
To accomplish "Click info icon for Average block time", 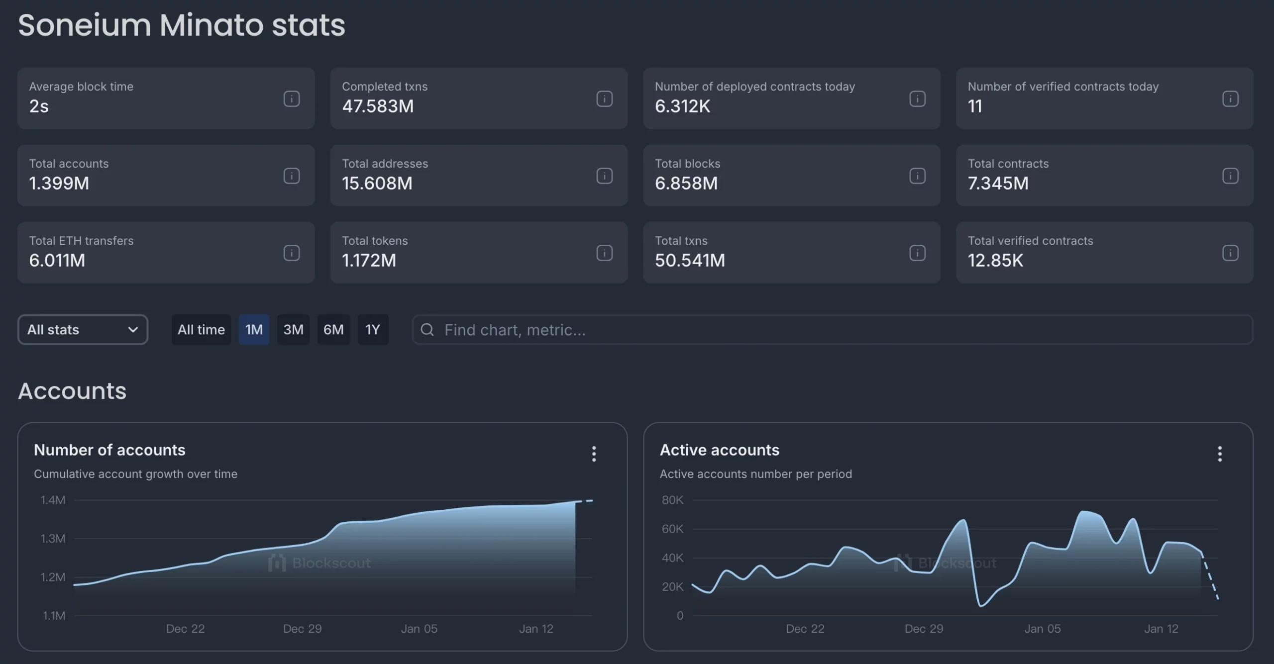I will pyautogui.click(x=292, y=98).
